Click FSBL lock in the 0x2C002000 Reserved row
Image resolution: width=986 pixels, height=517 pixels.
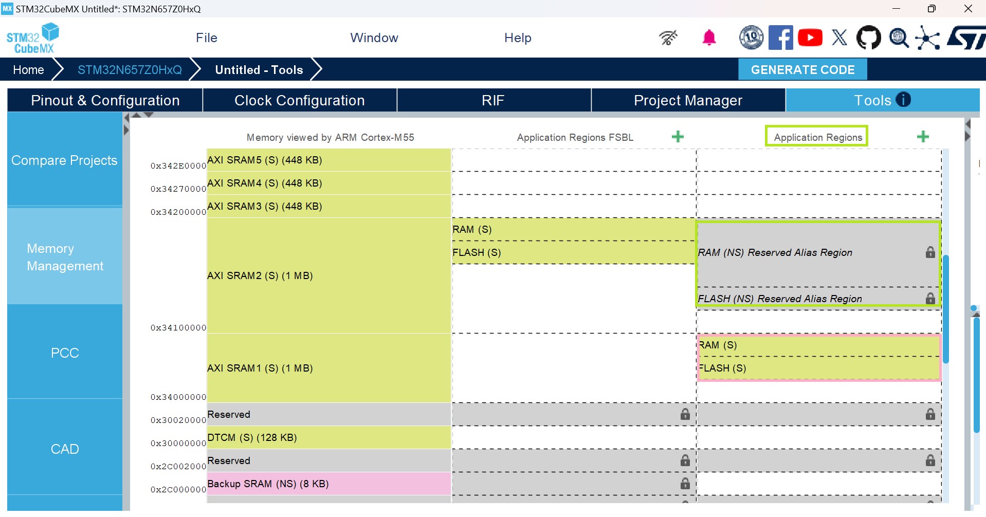click(x=685, y=460)
